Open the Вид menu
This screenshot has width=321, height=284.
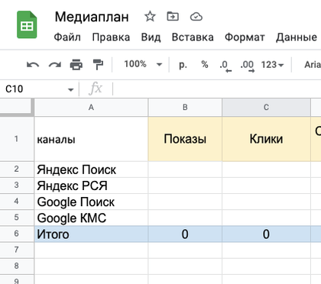point(151,37)
